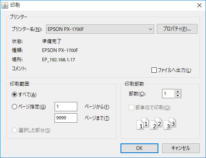Increase copies with the up arrow

(178, 91)
